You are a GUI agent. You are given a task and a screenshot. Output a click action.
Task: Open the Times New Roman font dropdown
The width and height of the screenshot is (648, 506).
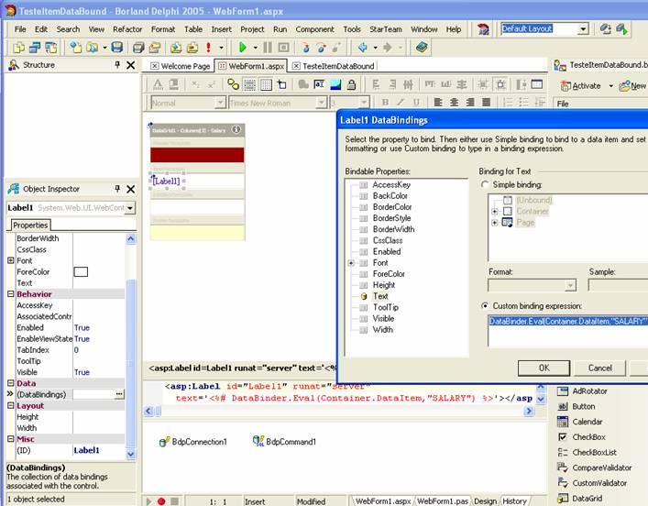tap(321, 103)
